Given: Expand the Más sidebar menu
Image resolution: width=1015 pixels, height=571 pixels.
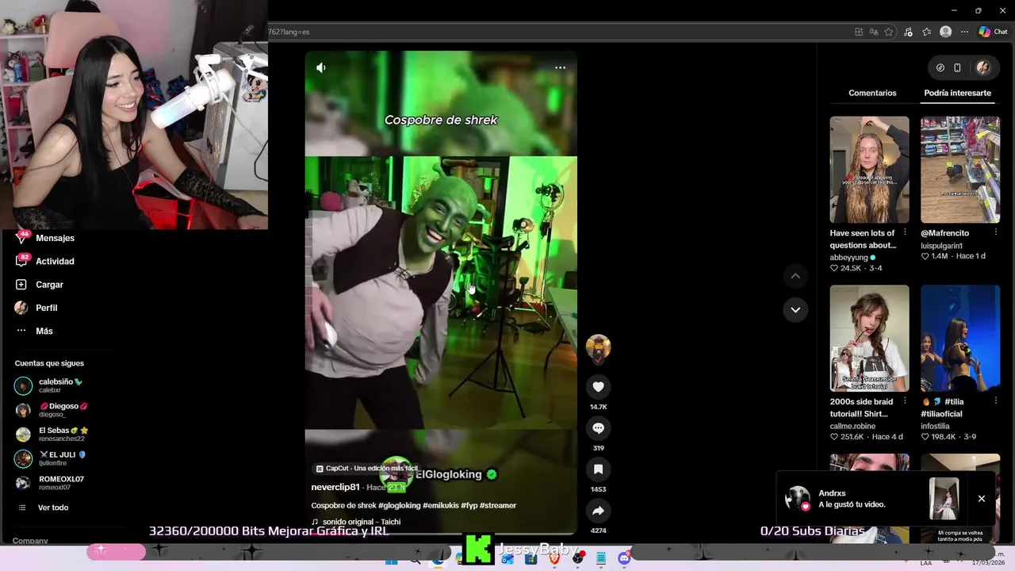Looking at the screenshot, I should click(x=34, y=331).
